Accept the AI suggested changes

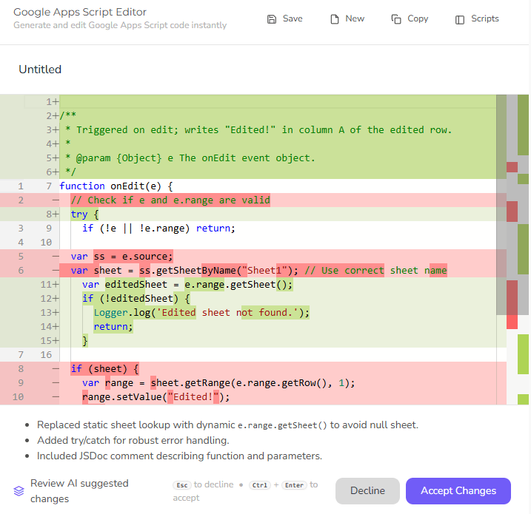click(458, 490)
